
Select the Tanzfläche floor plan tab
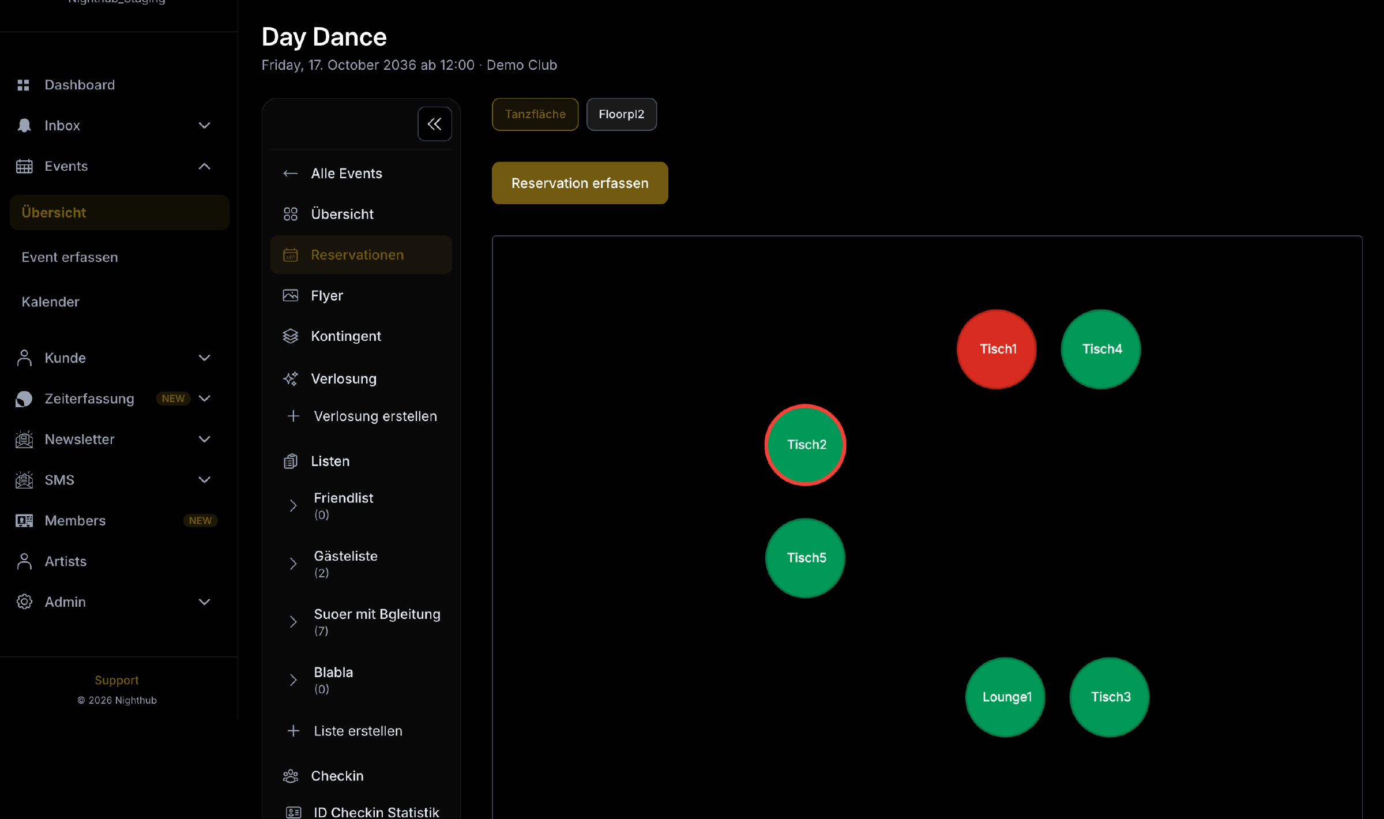[x=535, y=114]
